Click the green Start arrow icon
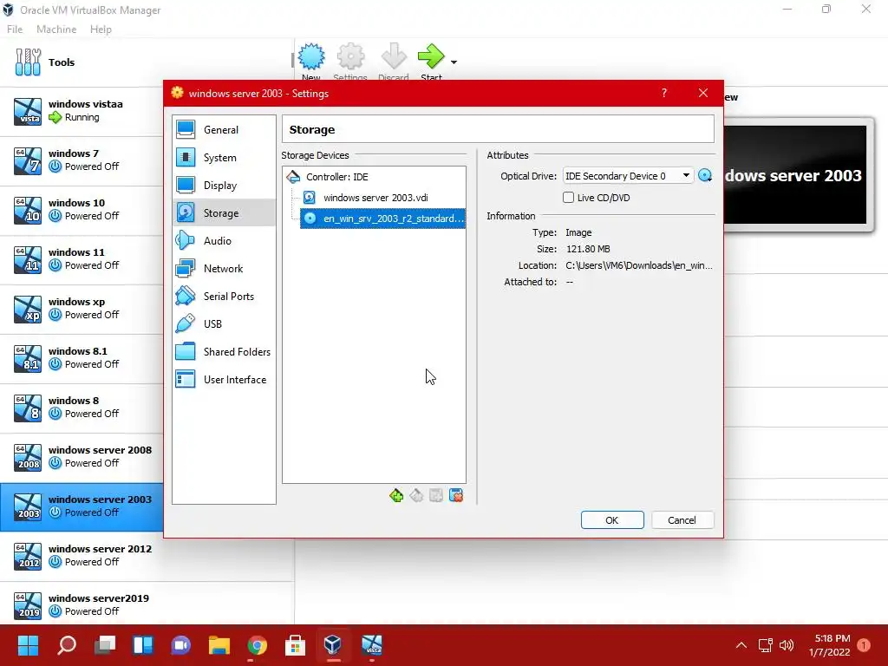888x666 pixels. coord(431,56)
